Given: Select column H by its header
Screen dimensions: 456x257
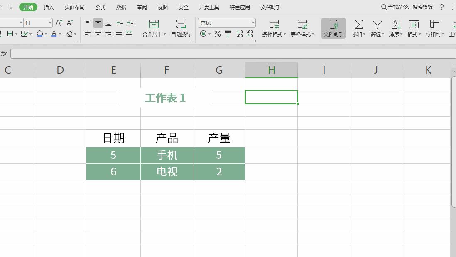Looking at the screenshot, I should (271, 70).
